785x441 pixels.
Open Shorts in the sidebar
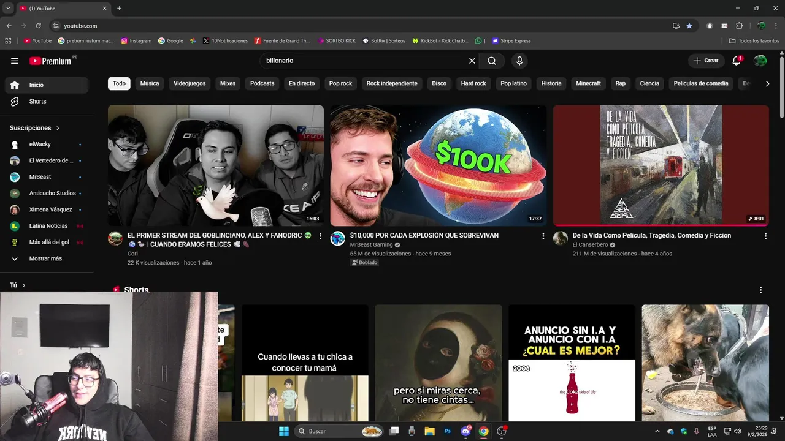coord(47,101)
